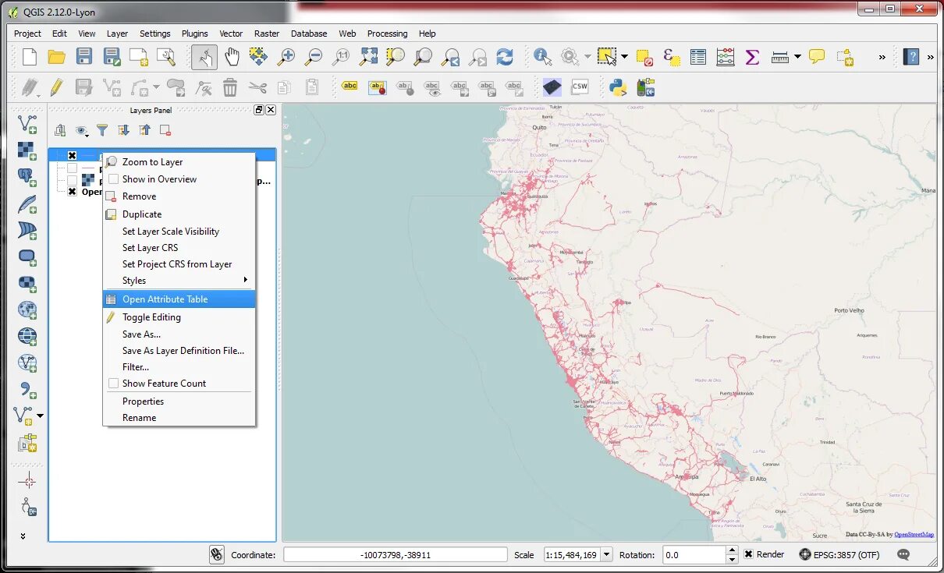This screenshot has height=573, width=944.
Task: Activate the Zoom In tool
Action: point(288,57)
